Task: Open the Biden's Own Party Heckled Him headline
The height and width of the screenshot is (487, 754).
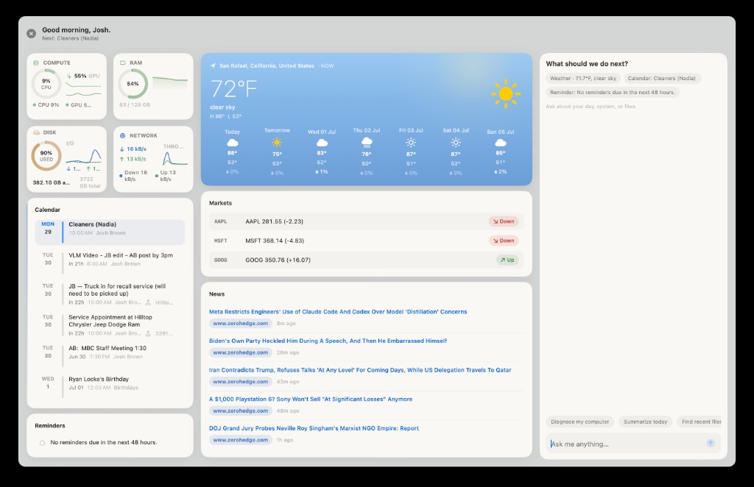Action: pos(328,341)
